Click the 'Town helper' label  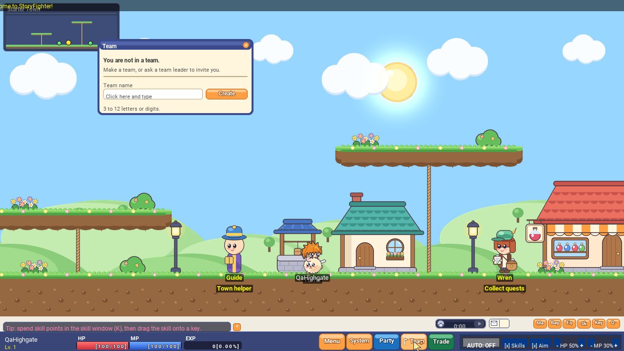pyautogui.click(x=234, y=289)
